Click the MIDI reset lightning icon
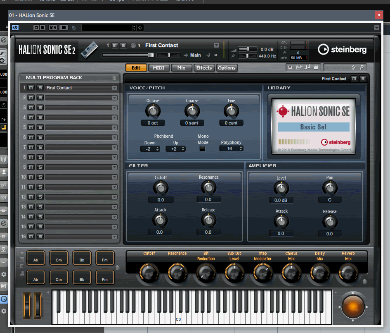This screenshot has width=390, height=333. tap(353, 67)
